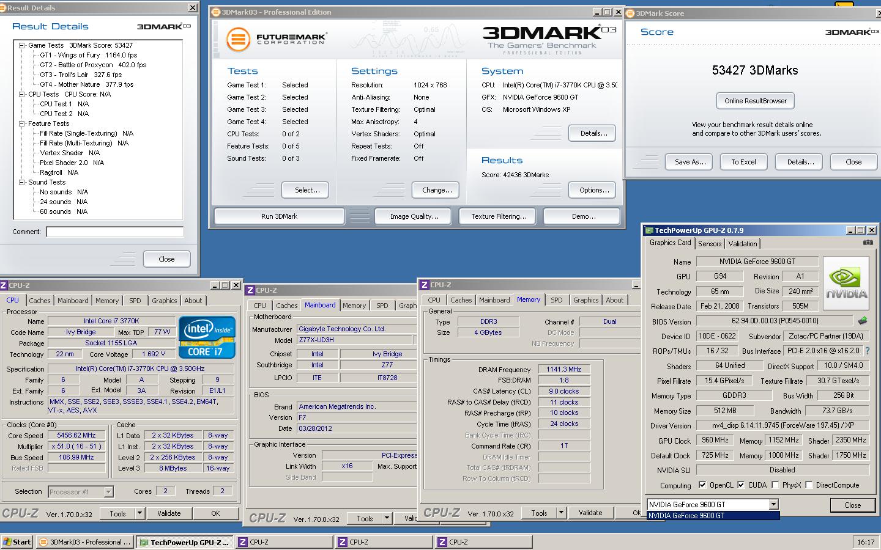Click the Change... button under Settings

(x=437, y=190)
